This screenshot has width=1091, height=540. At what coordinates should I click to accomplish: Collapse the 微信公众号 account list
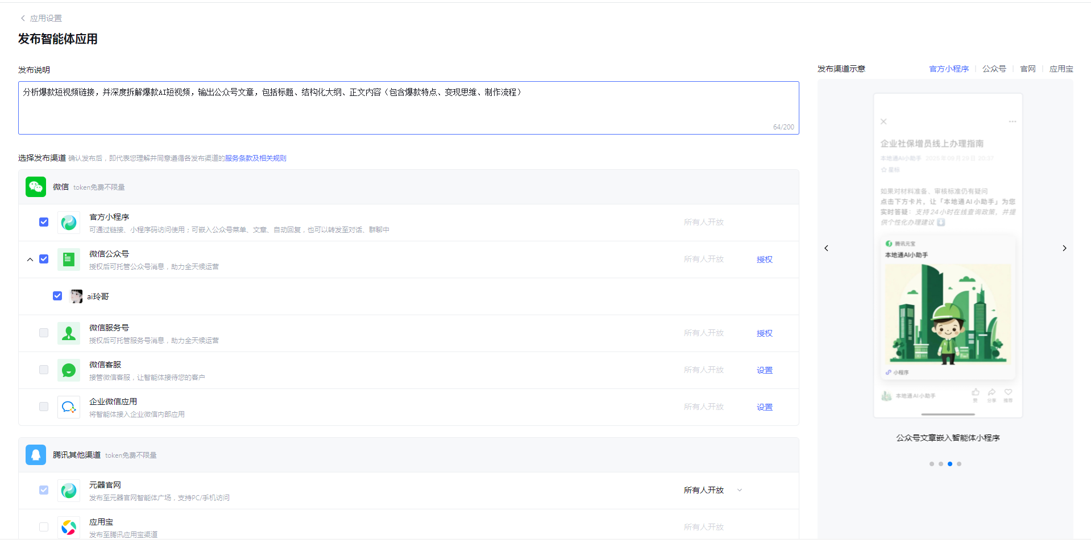tap(30, 259)
